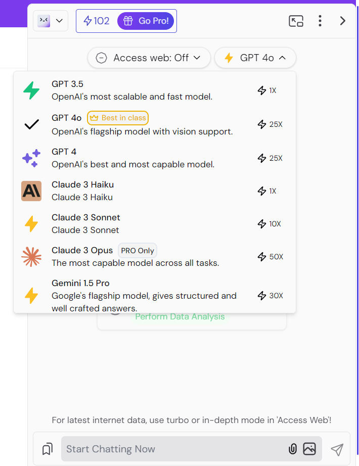Collapse sidebar with right arrow icon

pos(343,21)
